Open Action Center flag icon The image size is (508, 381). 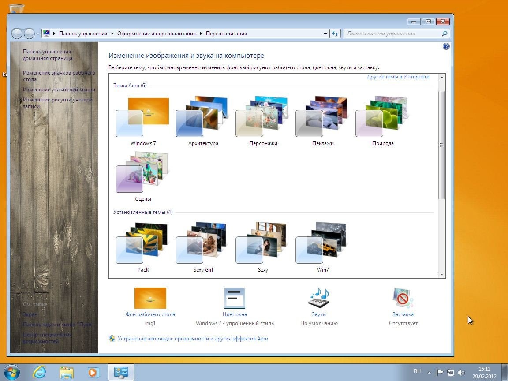[440, 373]
